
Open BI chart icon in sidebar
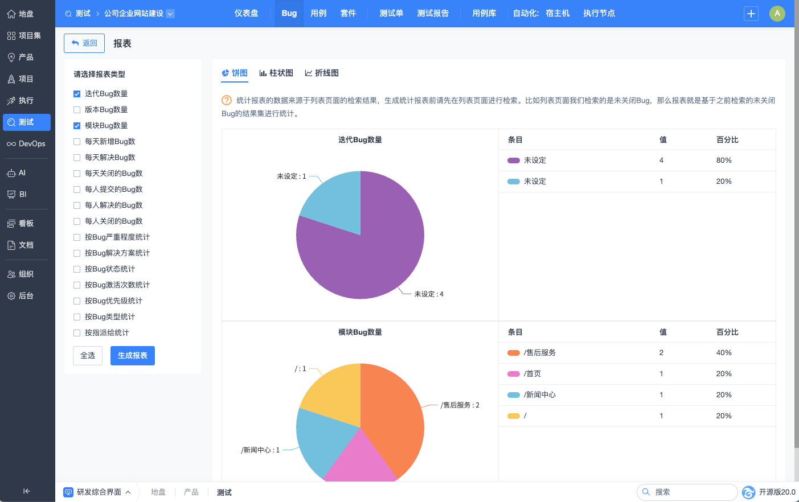[11, 194]
